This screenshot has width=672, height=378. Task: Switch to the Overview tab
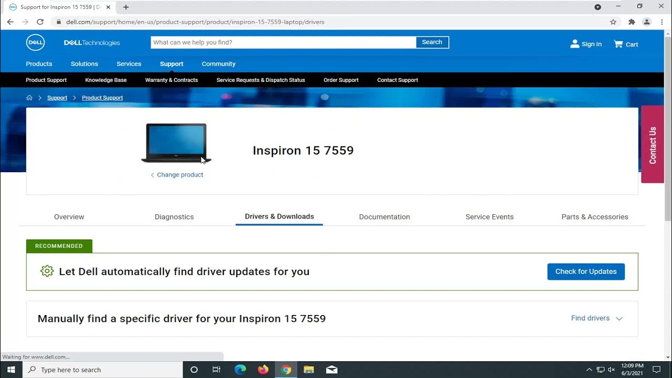[x=69, y=217]
